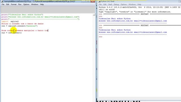Click first 'Videoaulas Neri sobre Python' output
The image size is (181, 102).
click(115, 19)
